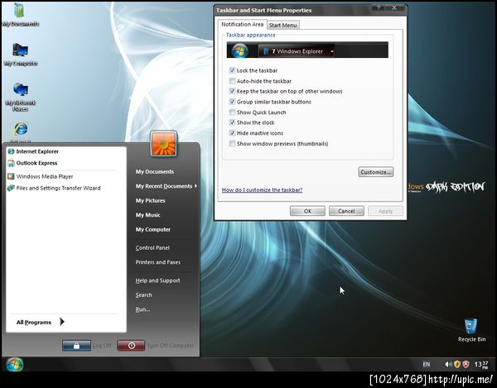Click the Customize... button

coord(375,172)
